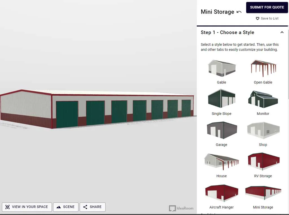Select the Shop style

click(263, 130)
